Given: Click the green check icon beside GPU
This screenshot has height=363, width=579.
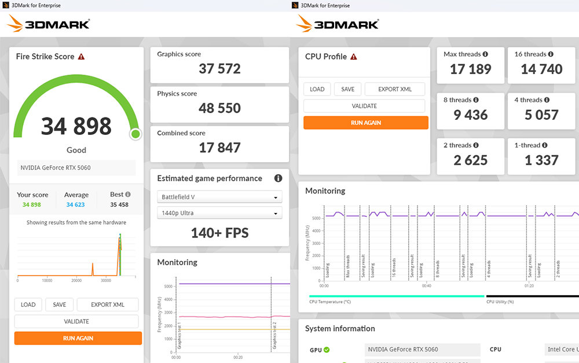Looking at the screenshot, I should [327, 350].
